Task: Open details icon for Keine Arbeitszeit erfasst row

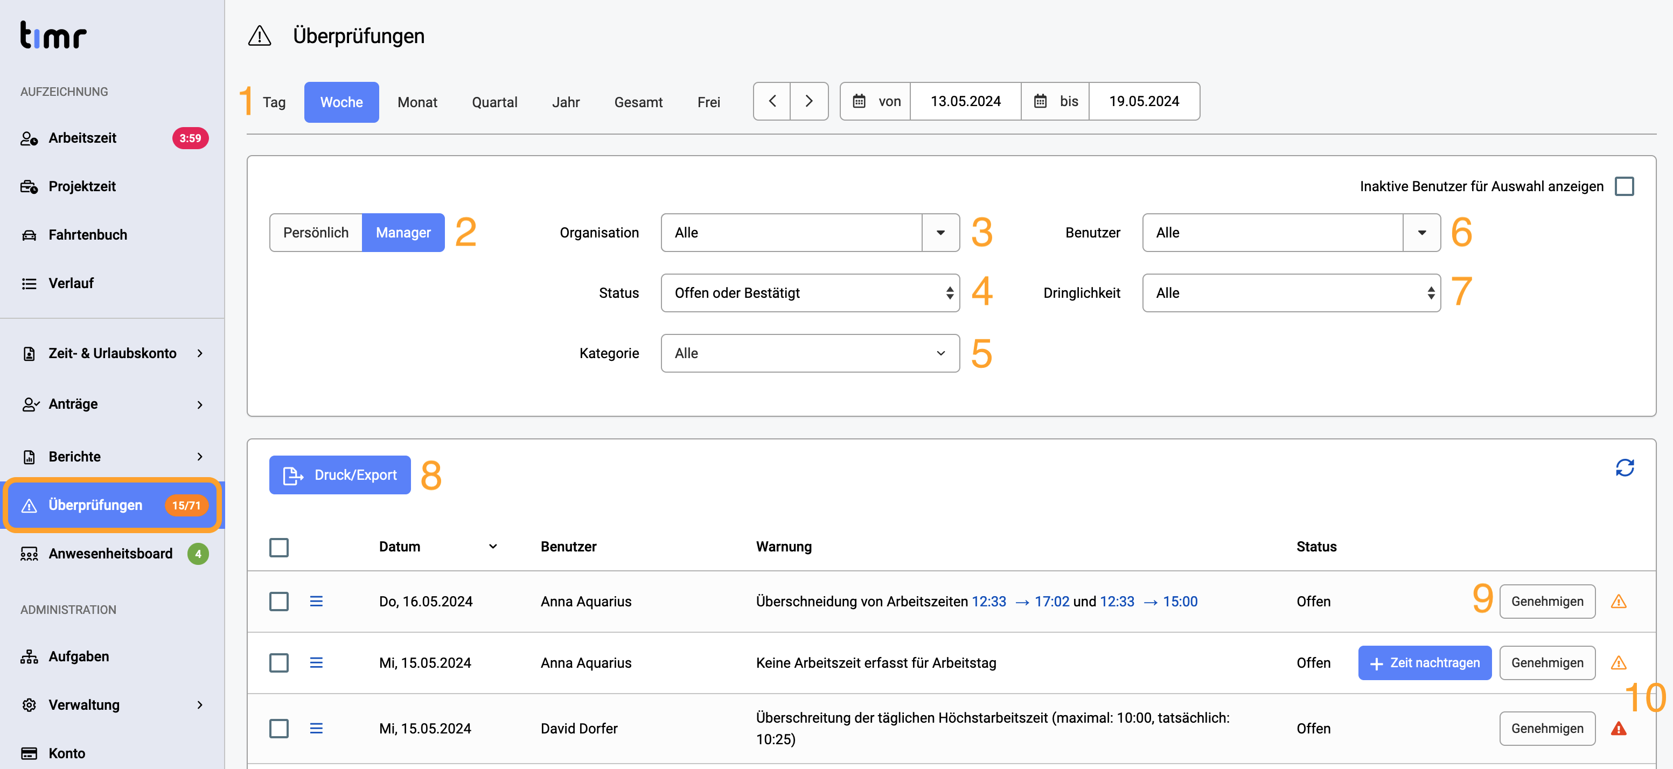Action: (316, 663)
